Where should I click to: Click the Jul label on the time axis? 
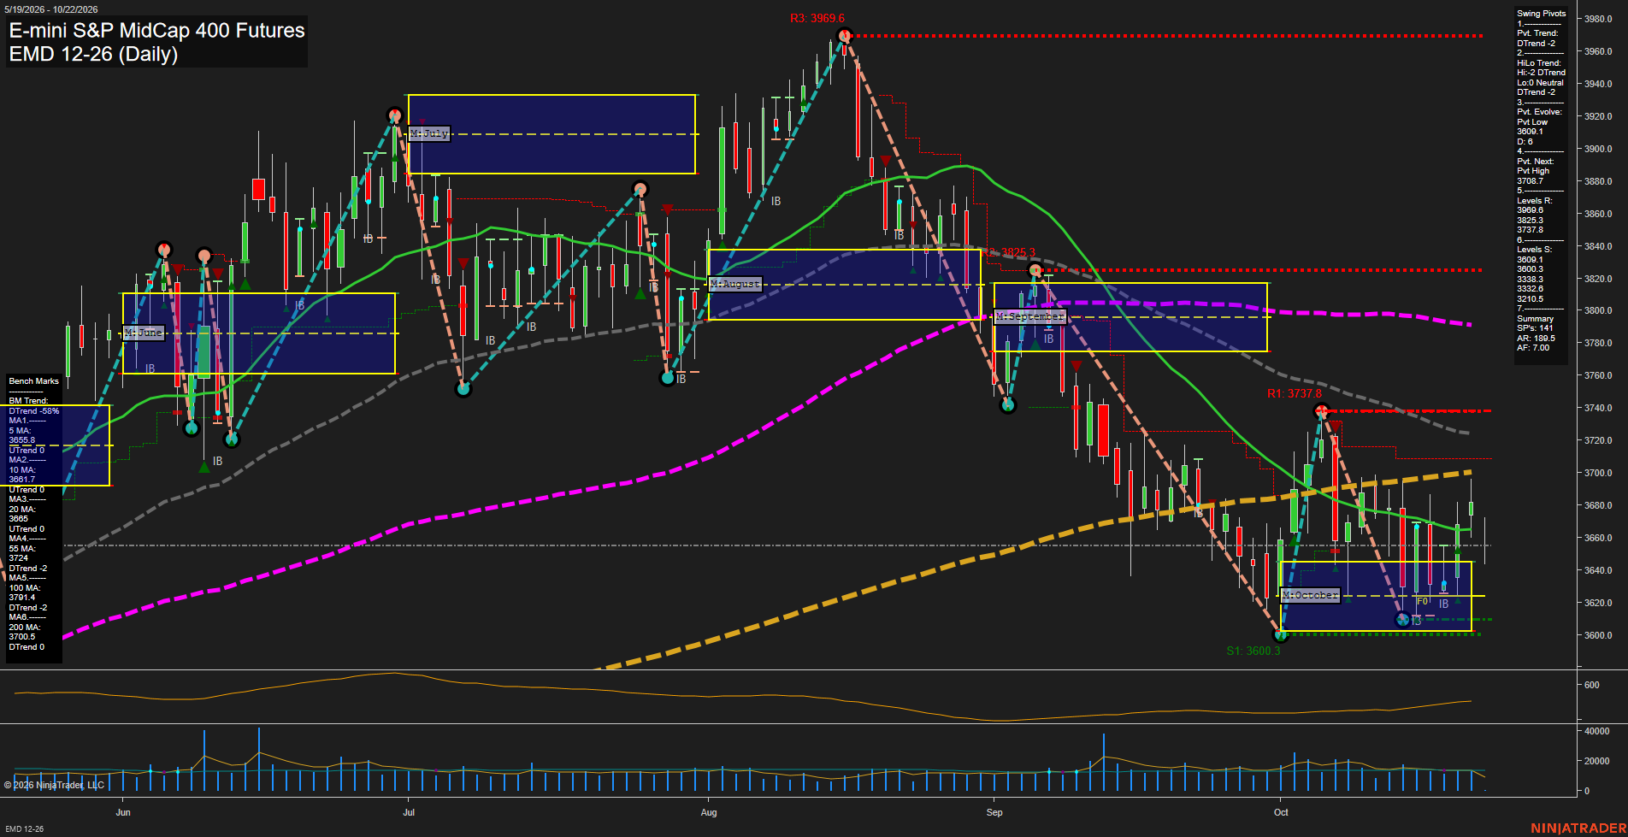click(409, 812)
